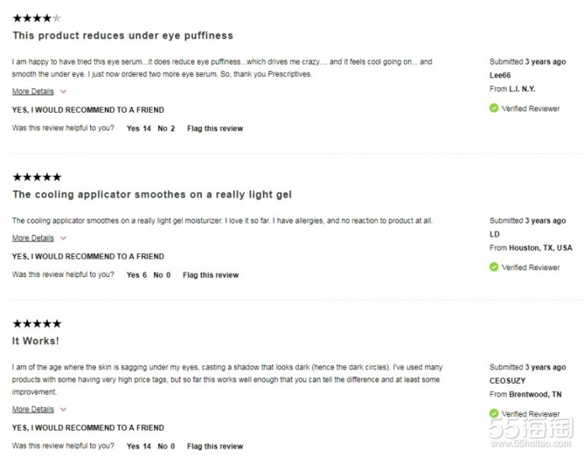Click the five-star rating above 'It Works!'
584x457 pixels.
point(37,324)
